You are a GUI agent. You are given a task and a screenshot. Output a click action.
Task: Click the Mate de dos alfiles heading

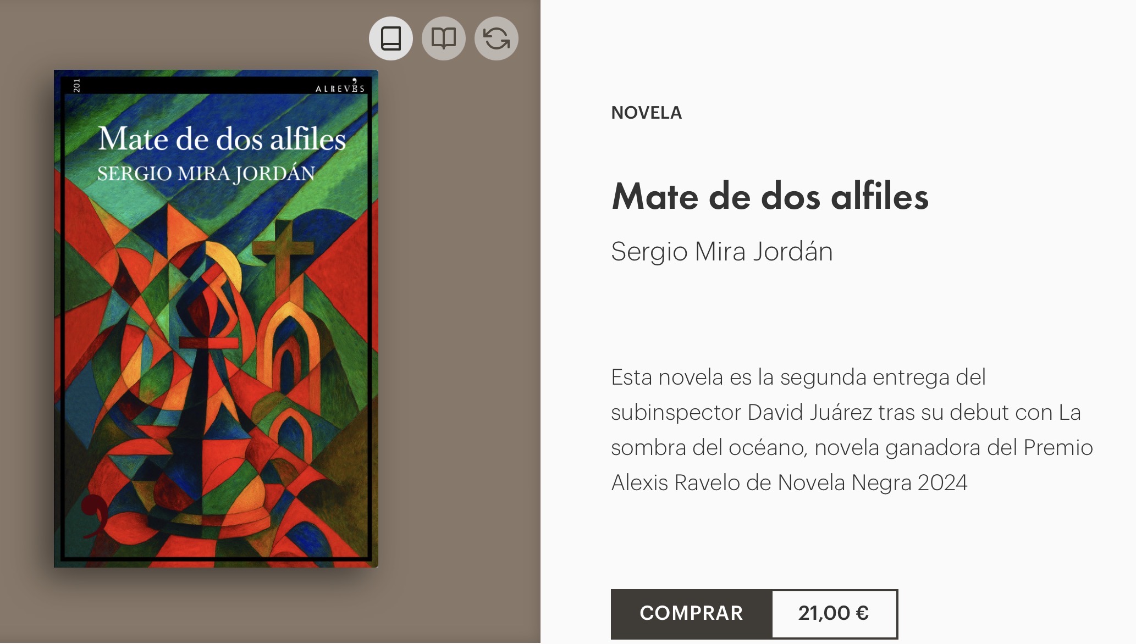(x=770, y=197)
